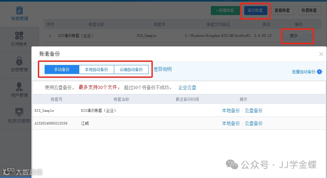The width and height of the screenshot is (327, 178).
Task: Click 本地备份 for KIS_Sample
Action: pos(231,111)
